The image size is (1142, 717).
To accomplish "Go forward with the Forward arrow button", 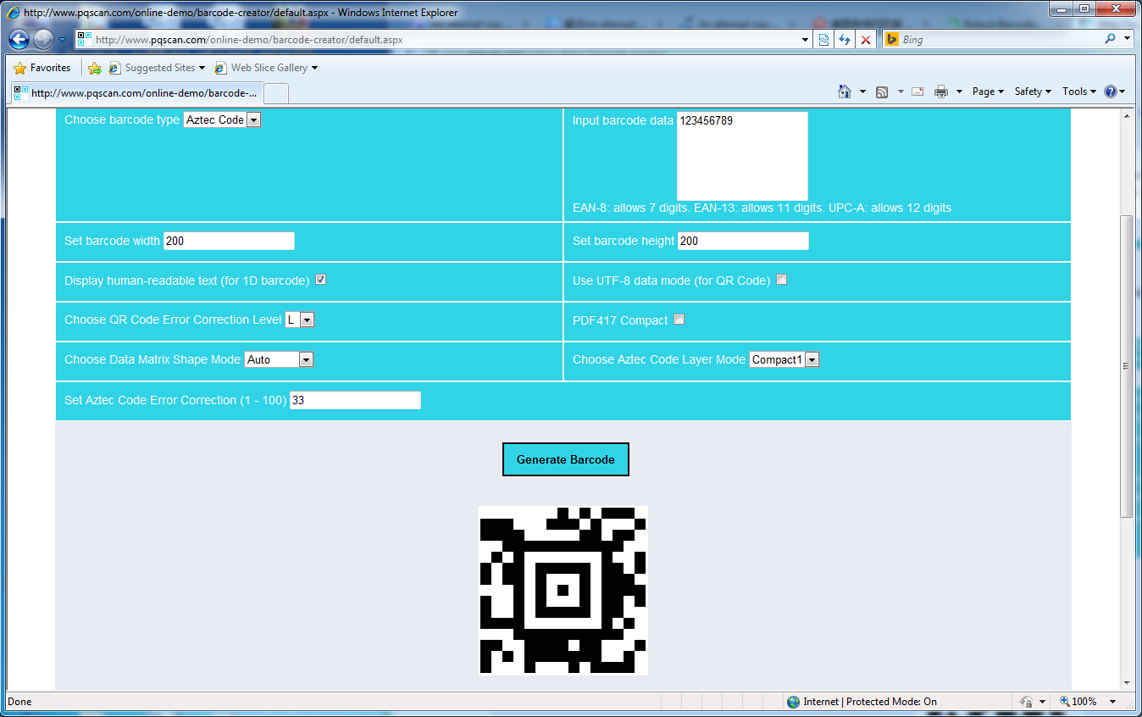I will (x=43, y=39).
